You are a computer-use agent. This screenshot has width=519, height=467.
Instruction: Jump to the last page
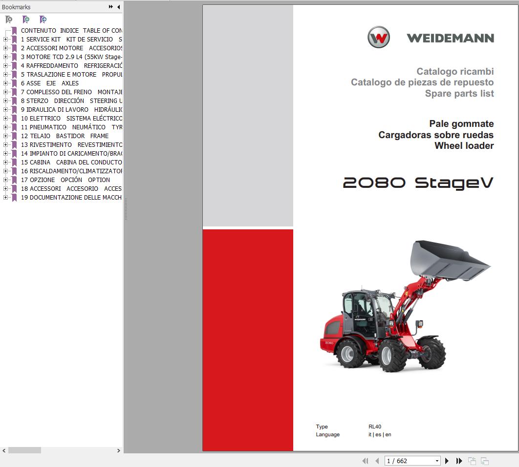click(x=459, y=461)
